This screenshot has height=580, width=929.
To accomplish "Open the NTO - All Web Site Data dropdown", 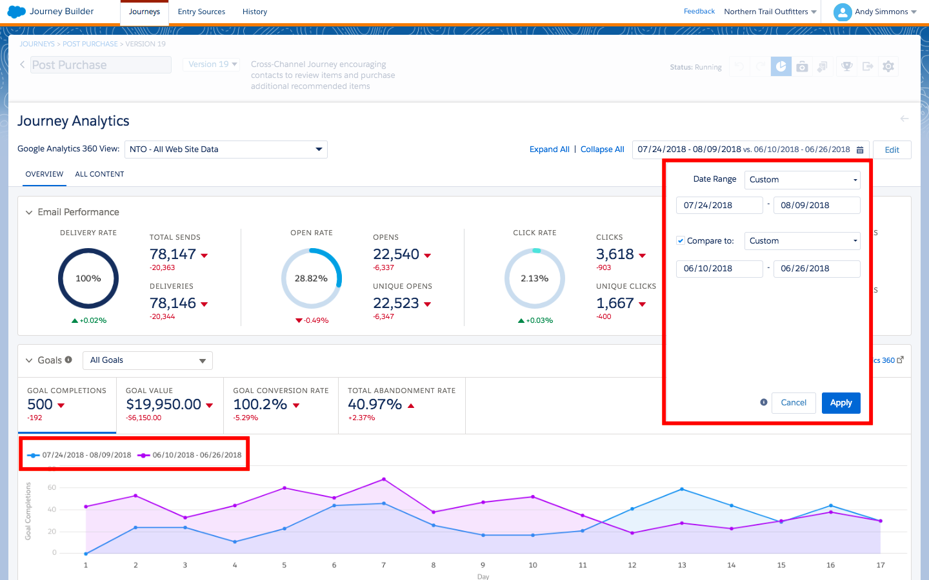I will click(x=226, y=149).
